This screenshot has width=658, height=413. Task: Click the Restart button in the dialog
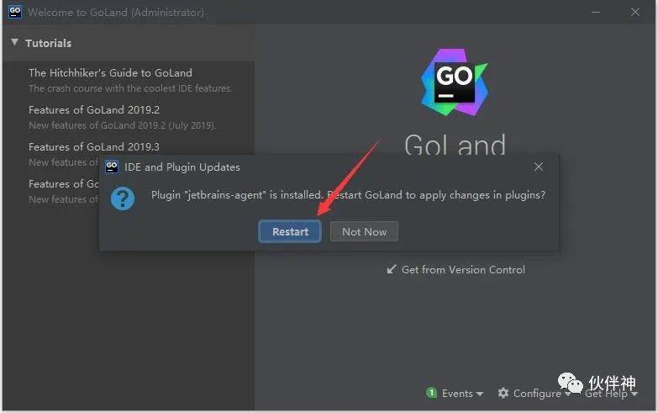pyautogui.click(x=290, y=231)
